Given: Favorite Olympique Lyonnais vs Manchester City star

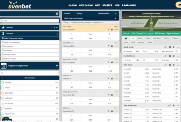Looking at the screenshot, I should [x=109, y=95].
